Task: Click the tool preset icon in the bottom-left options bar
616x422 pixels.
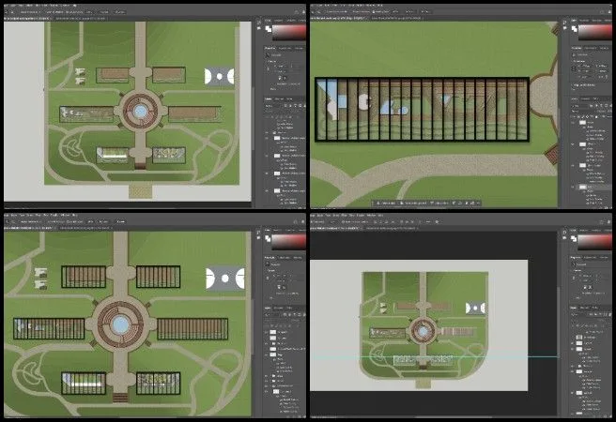Action: (x=8, y=222)
